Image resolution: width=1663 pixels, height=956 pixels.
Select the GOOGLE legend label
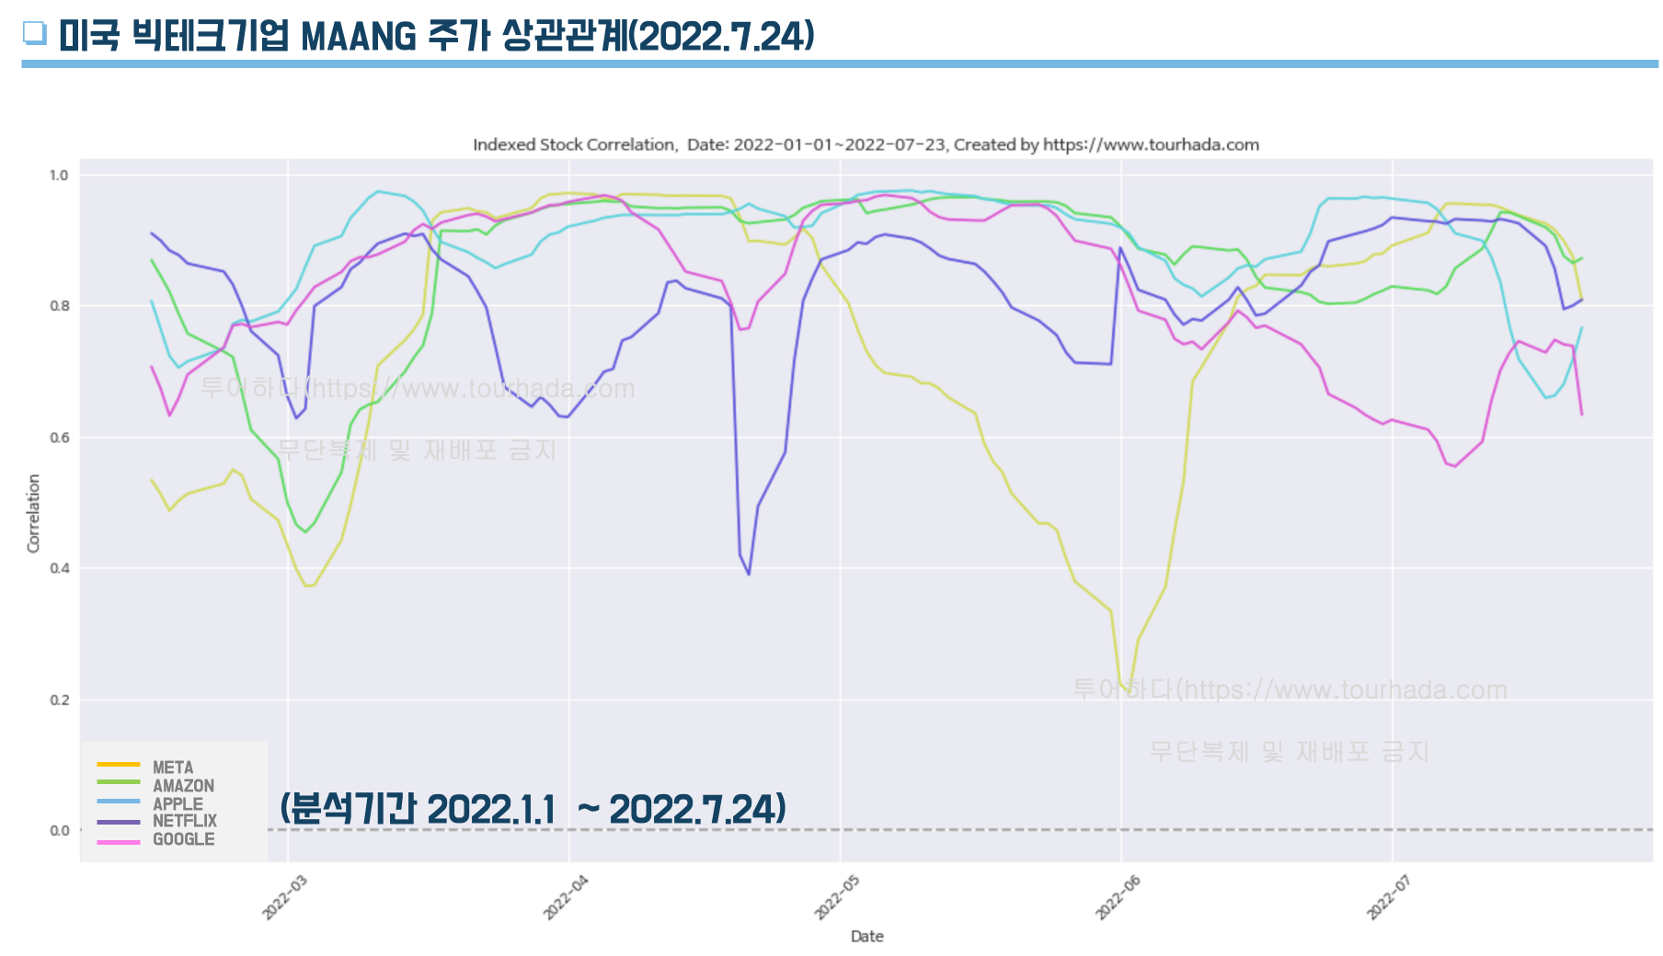point(184,839)
